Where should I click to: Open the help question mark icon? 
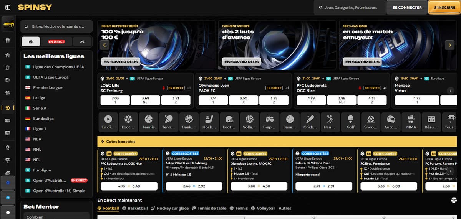pyautogui.click(x=8, y=212)
